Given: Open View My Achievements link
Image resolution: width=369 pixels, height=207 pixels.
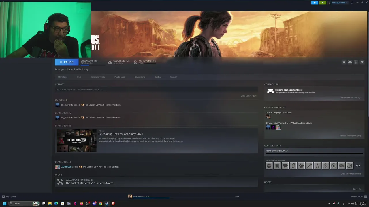Looking at the screenshot, I should point(351,174).
